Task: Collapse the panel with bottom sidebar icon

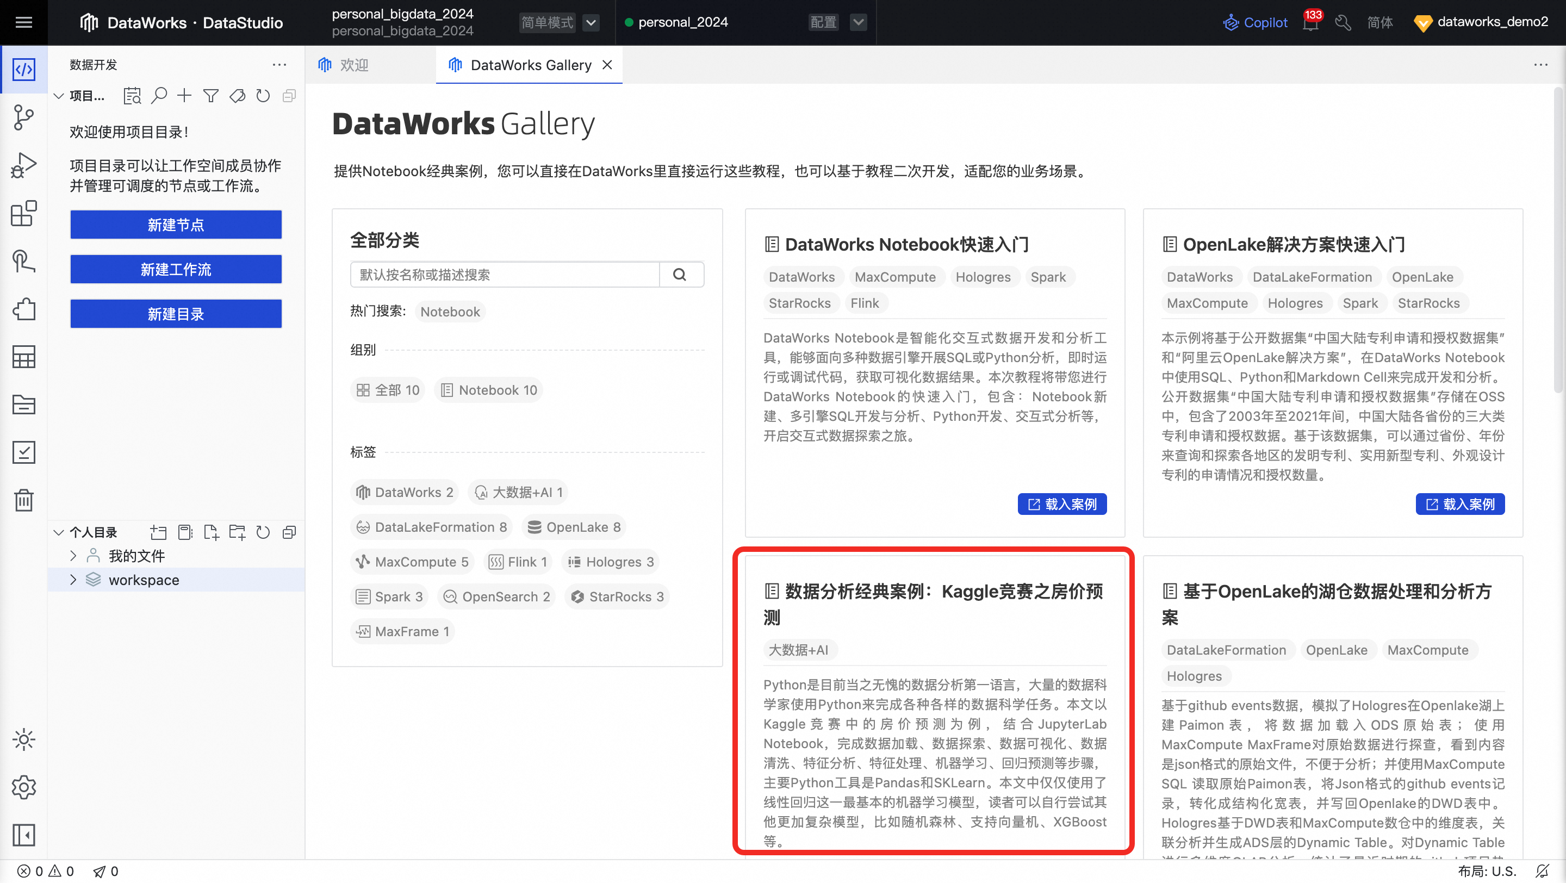Action: pos(24,835)
